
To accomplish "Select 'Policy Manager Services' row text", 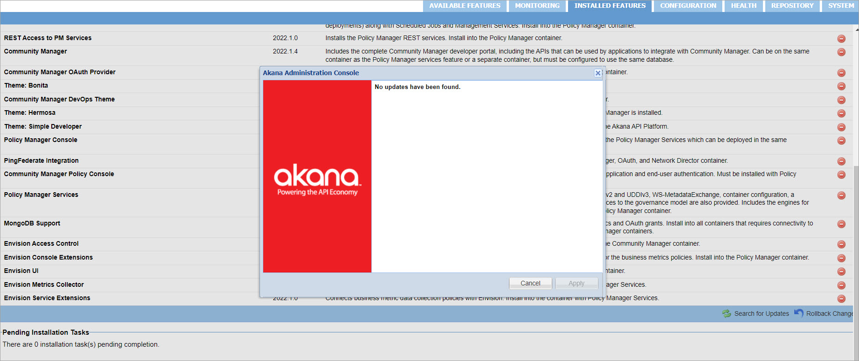I will point(41,195).
